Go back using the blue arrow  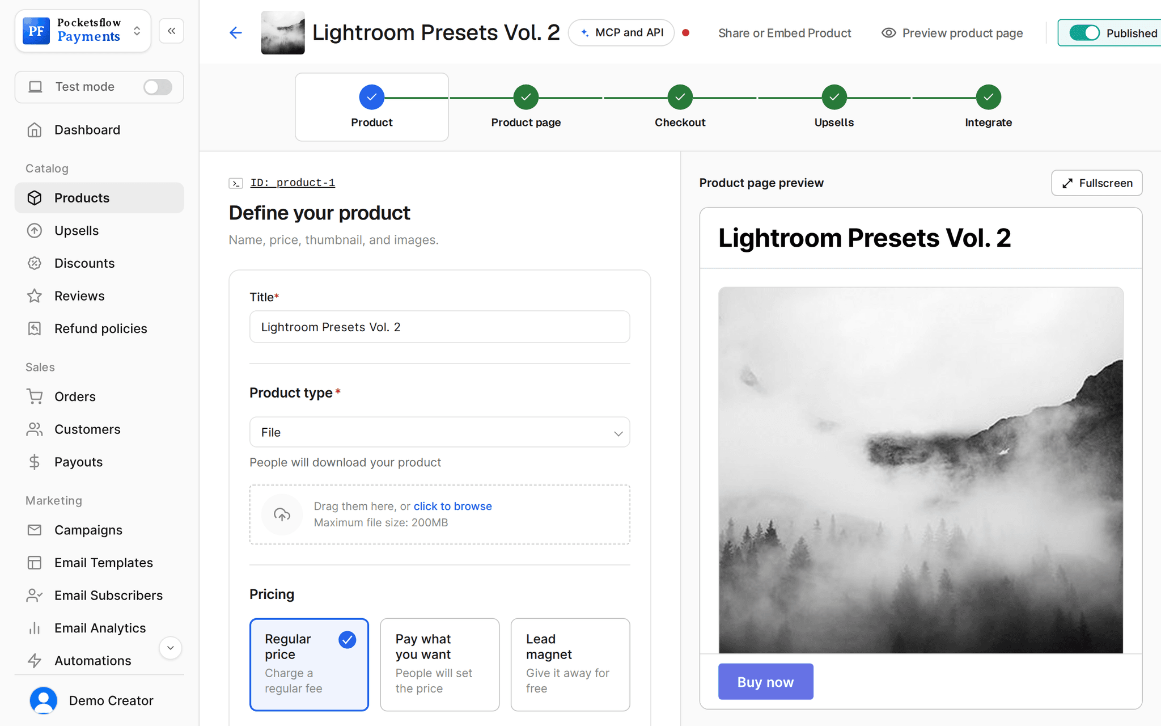(236, 33)
